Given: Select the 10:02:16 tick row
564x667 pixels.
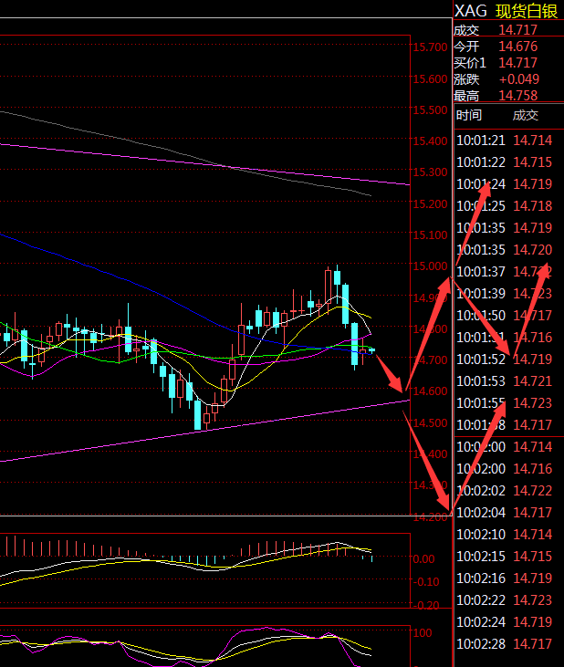Looking at the screenshot, I should pyautogui.click(x=504, y=578).
